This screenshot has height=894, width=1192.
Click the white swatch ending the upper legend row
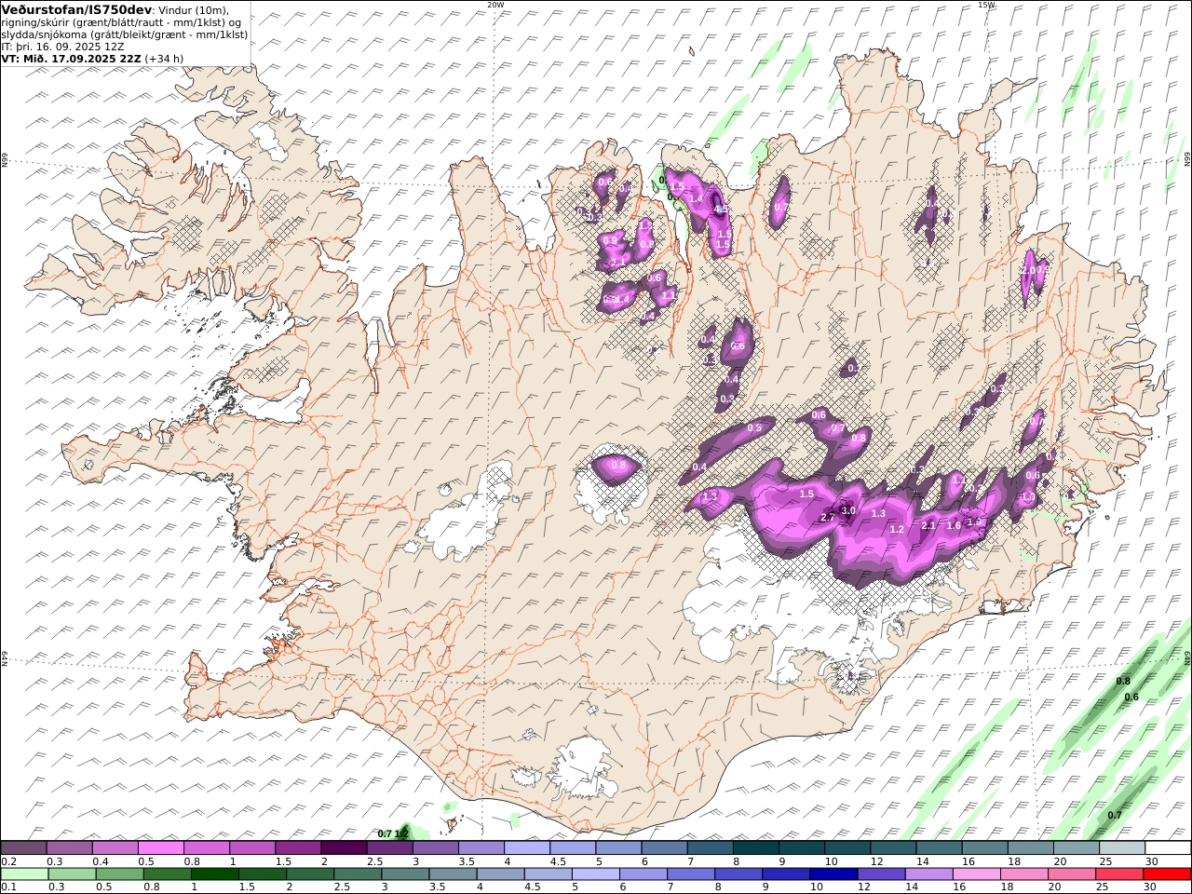pyautogui.click(x=1168, y=847)
